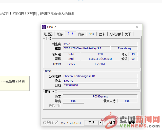The width and height of the screenshot is (162, 130).
Task: Click the LPCIO vendor Fintek
Action: (x=71, y=64)
